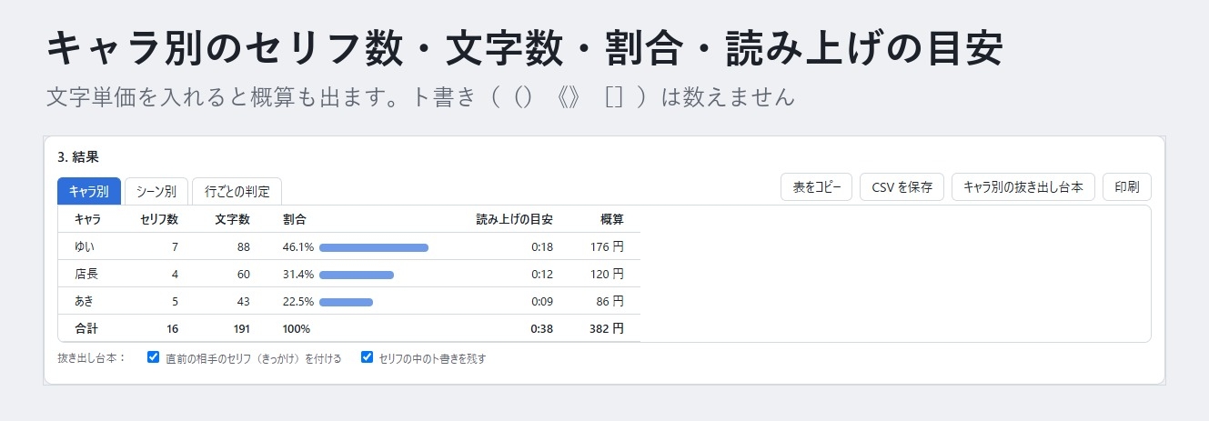Viewport: 1209px width, 421px height.
Task: Click the 文字数 column header
Action: 232,219
